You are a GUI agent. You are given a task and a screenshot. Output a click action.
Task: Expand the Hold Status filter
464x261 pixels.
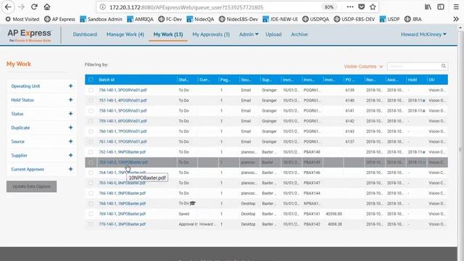[70, 100]
